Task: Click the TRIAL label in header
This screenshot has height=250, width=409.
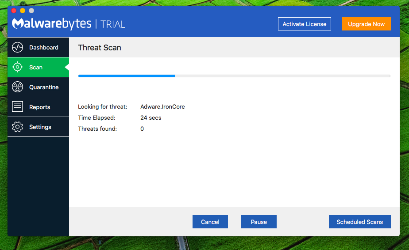Action: (113, 24)
